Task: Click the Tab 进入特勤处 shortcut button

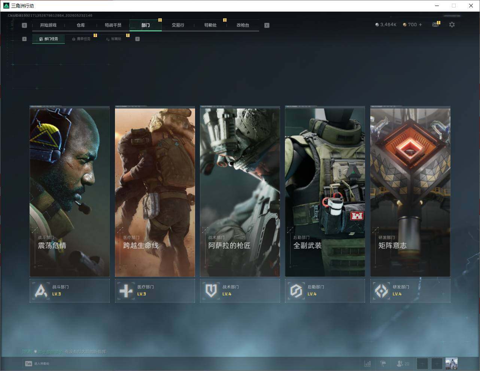Action: coord(37,364)
